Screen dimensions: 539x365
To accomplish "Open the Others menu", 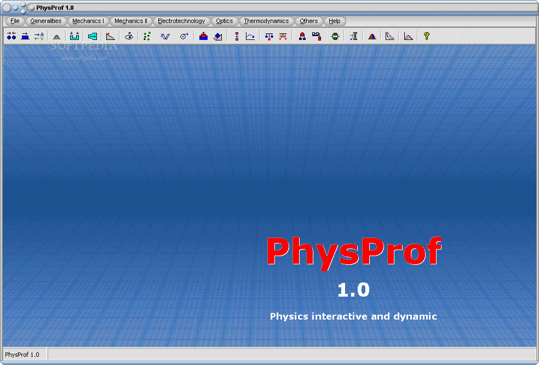I will (x=309, y=21).
